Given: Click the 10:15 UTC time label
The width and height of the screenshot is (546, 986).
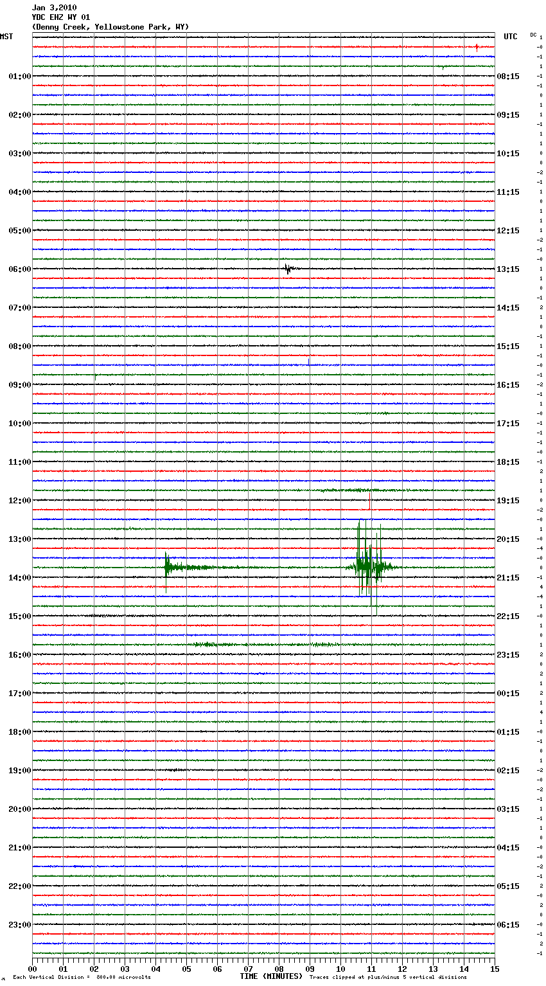Looking at the screenshot, I should [508, 154].
